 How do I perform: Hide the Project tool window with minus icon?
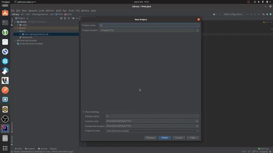[x=77, y=18]
